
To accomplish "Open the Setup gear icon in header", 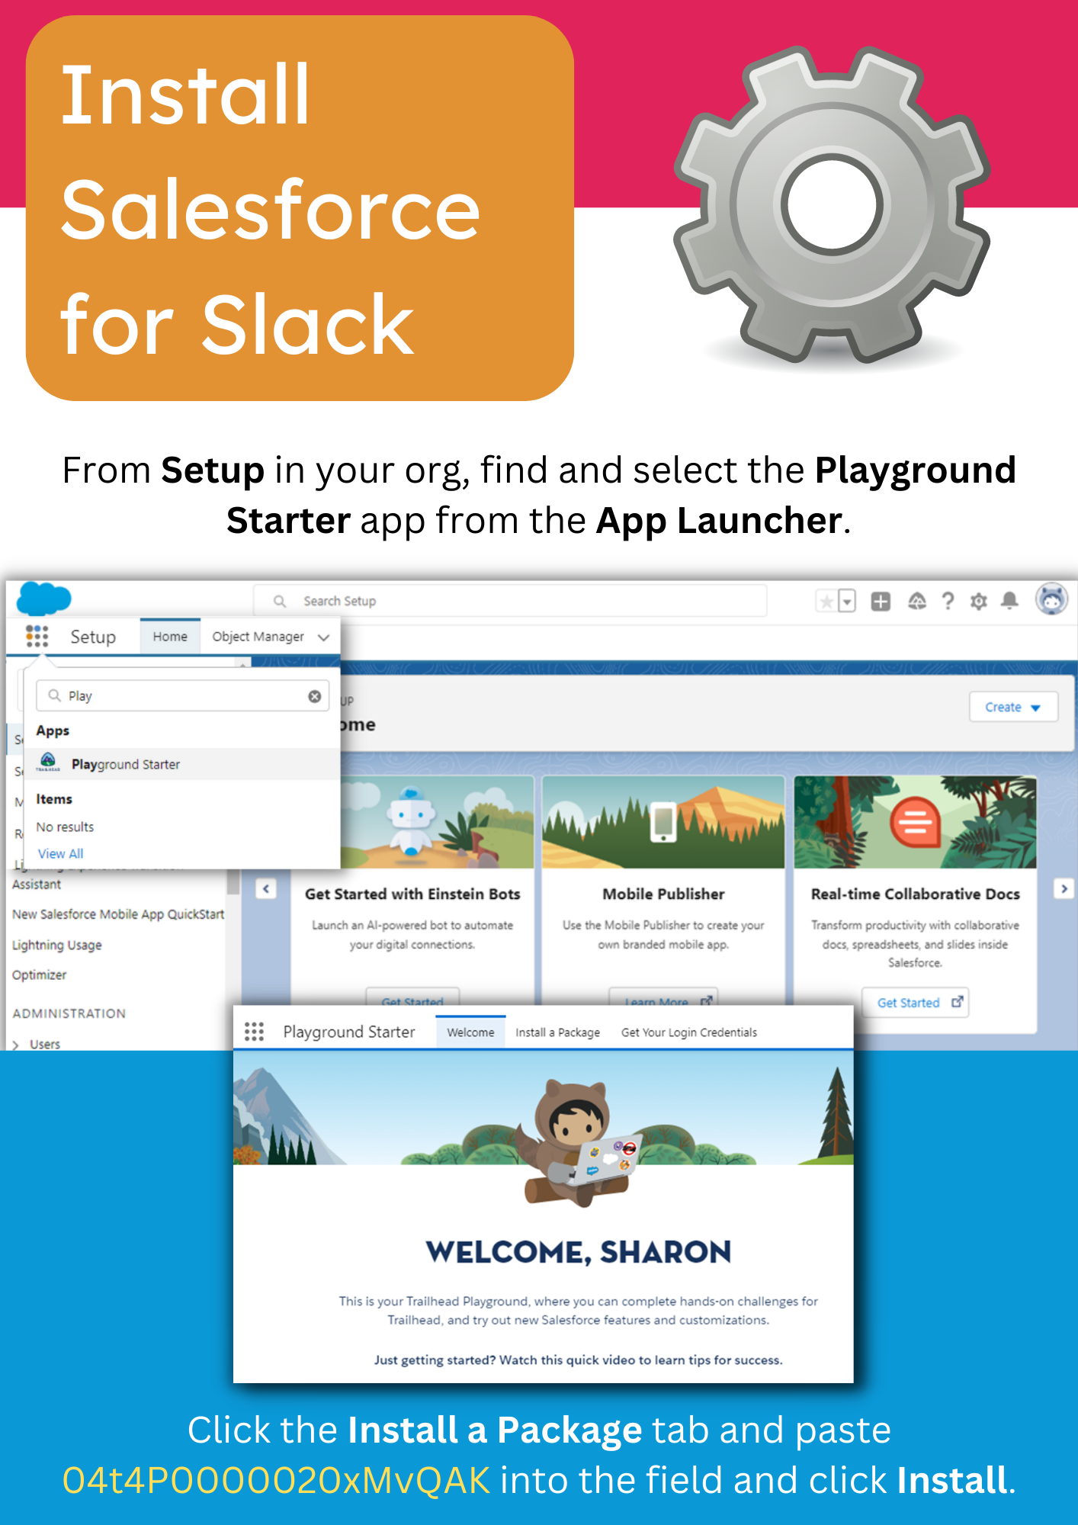I will [x=979, y=601].
